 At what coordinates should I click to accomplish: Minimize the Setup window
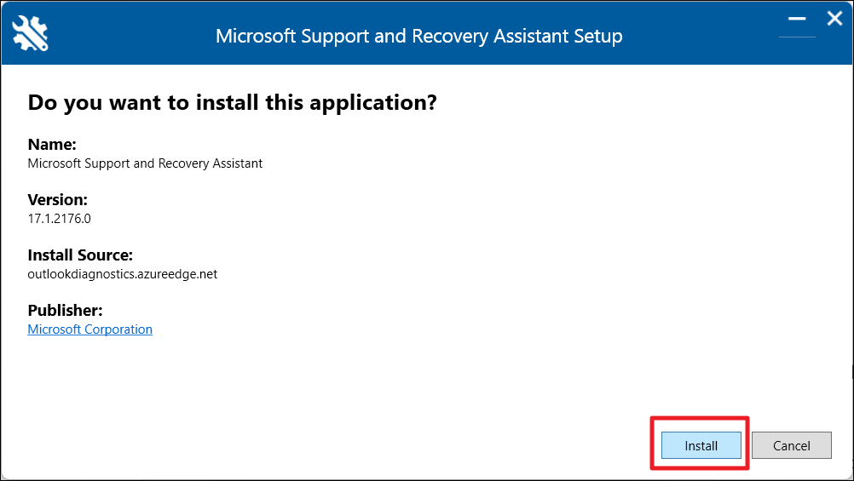pos(797,19)
